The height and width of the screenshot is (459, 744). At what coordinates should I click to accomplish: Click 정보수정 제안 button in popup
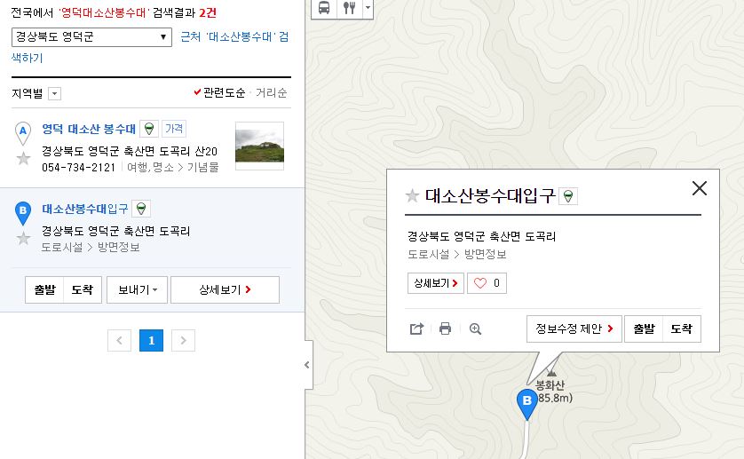point(574,328)
